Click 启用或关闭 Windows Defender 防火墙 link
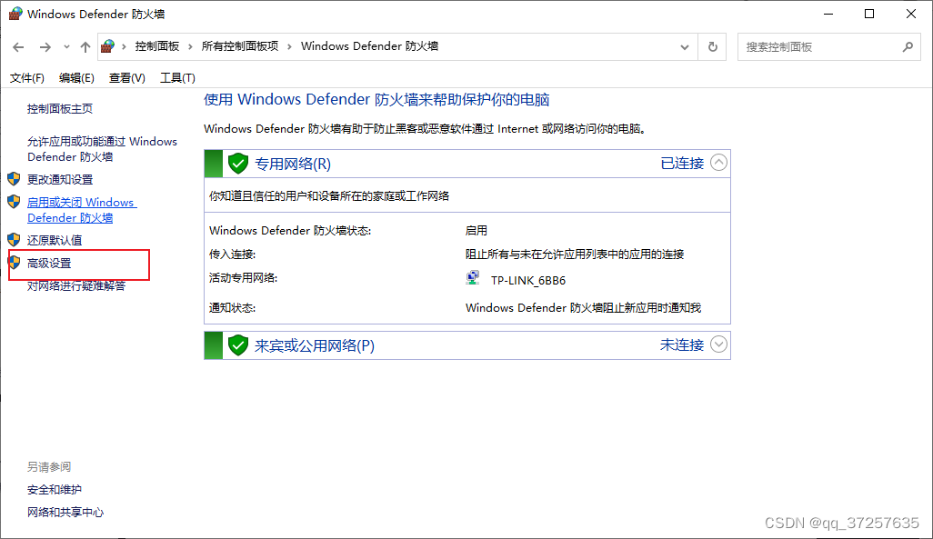The width and height of the screenshot is (933, 539). [82, 210]
